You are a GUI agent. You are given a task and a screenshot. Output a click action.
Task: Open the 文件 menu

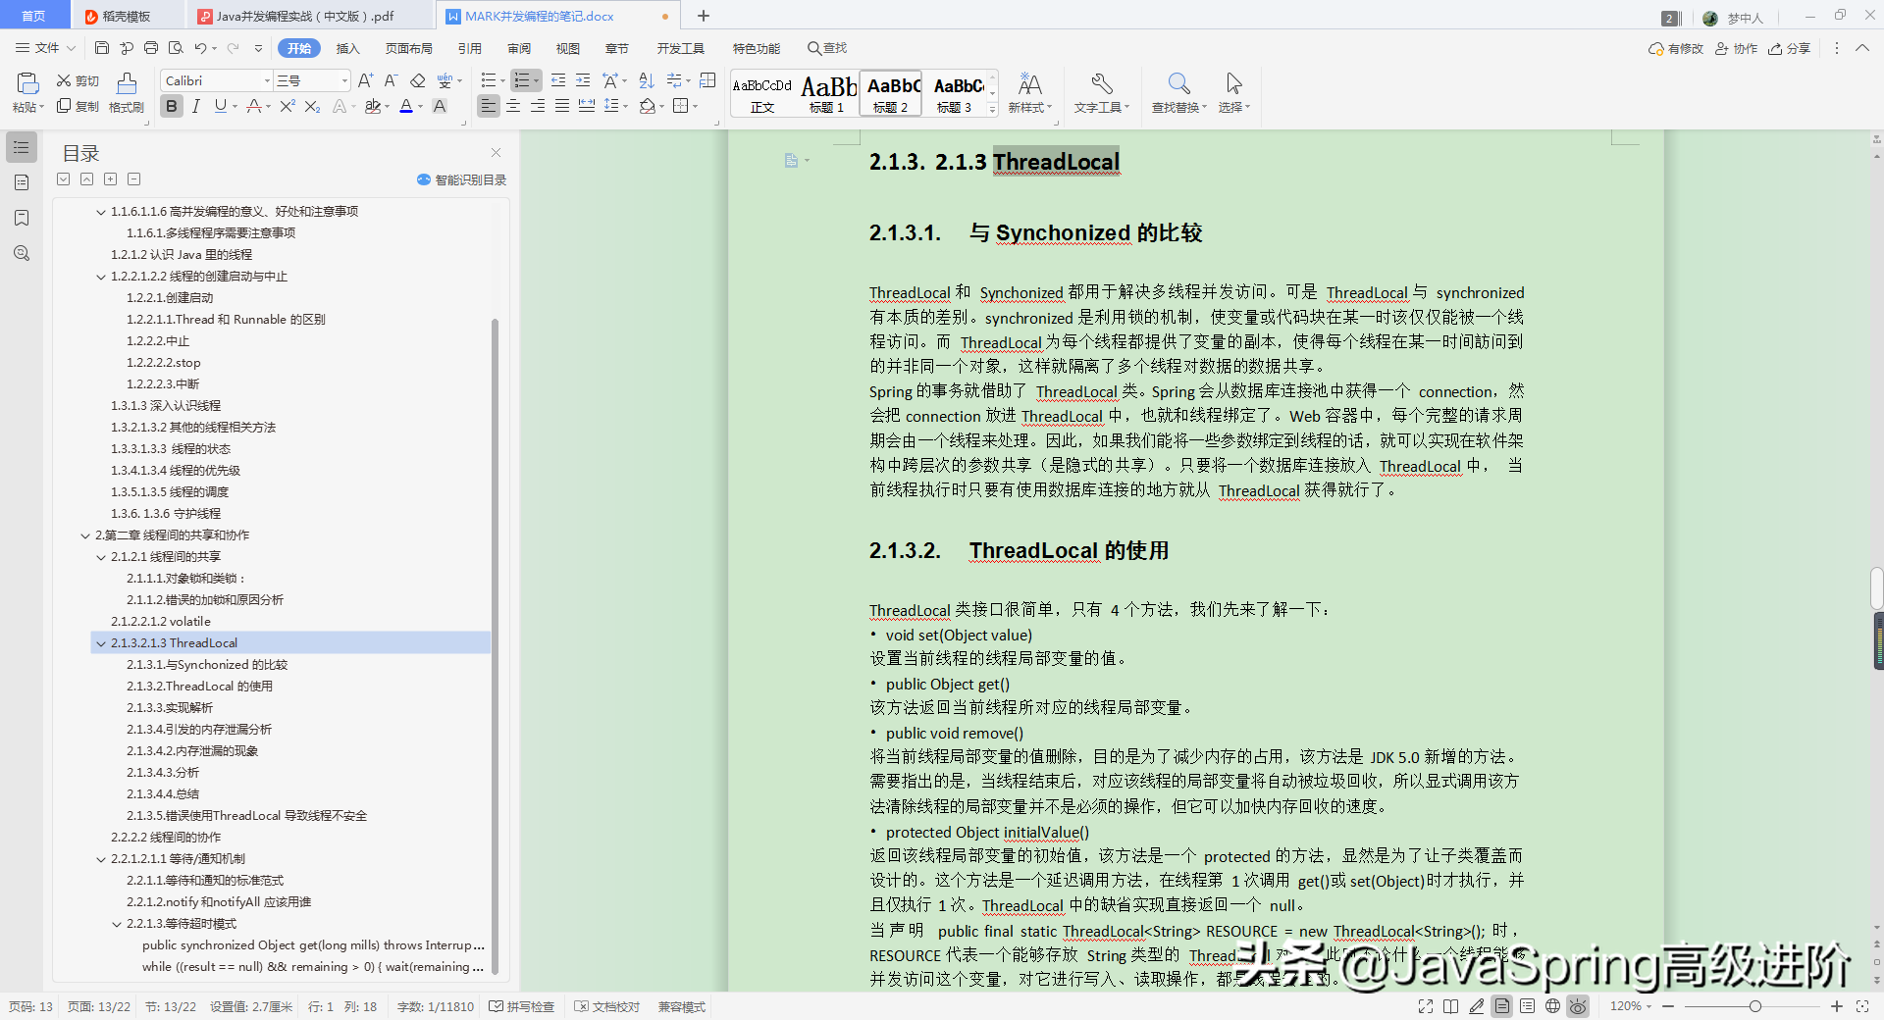point(46,48)
